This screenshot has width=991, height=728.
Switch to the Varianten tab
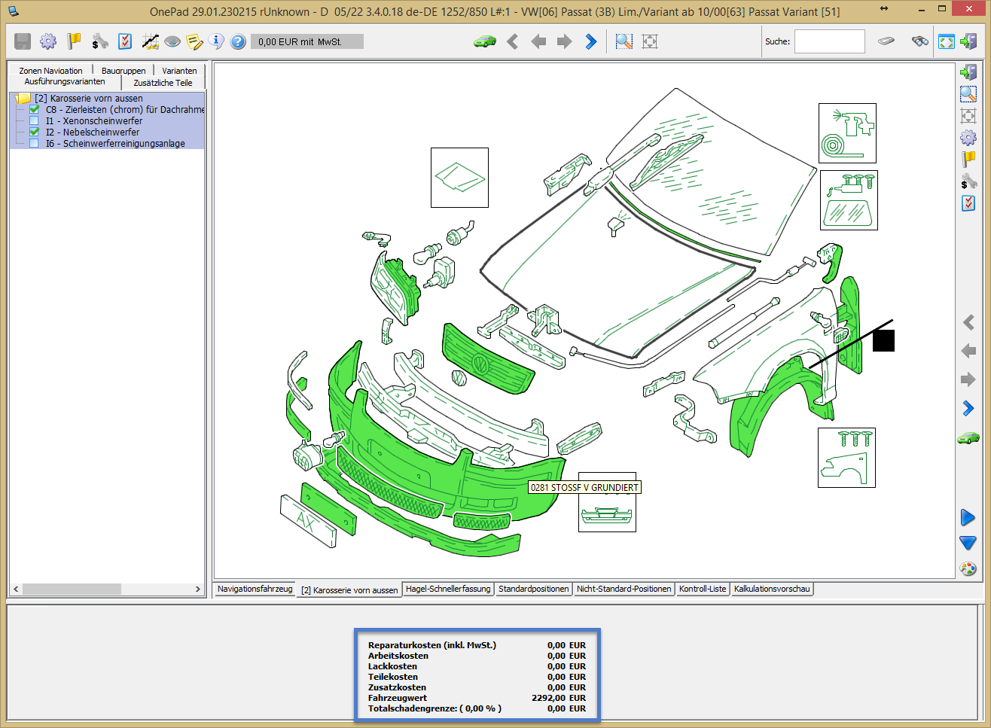(x=179, y=71)
